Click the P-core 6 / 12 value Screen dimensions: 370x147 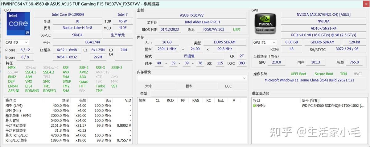coord(25,50)
